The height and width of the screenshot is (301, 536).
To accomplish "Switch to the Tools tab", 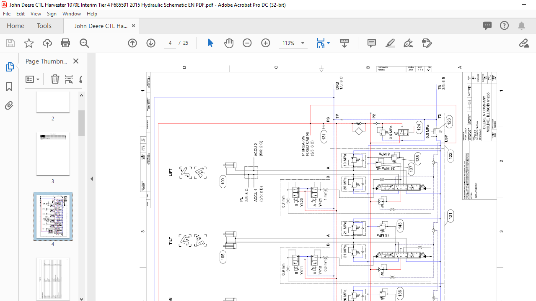I will (x=44, y=26).
